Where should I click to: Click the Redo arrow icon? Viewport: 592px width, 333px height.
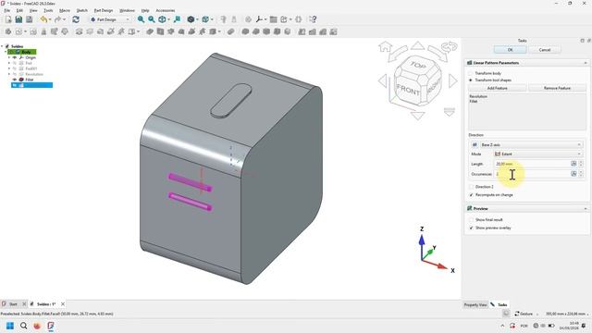click(57, 19)
